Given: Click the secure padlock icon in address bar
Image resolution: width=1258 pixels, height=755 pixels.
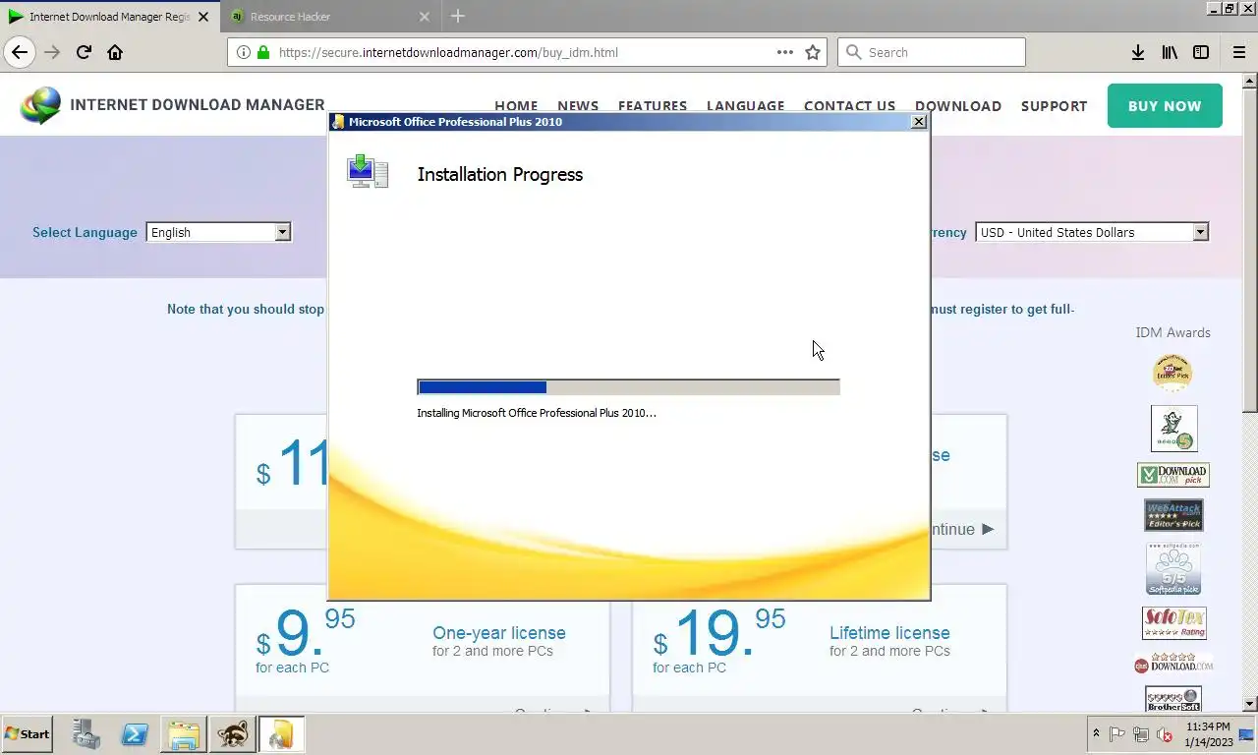Looking at the screenshot, I should coord(263,52).
